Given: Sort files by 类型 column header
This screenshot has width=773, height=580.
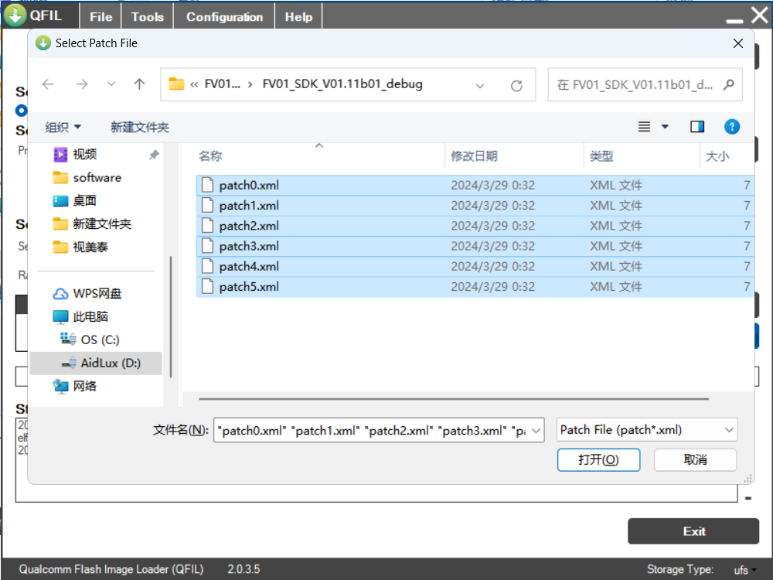Looking at the screenshot, I should tap(601, 156).
